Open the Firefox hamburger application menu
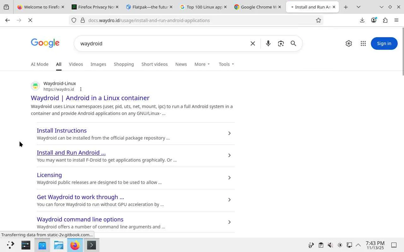404x252 pixels. (x=396, y=20)
